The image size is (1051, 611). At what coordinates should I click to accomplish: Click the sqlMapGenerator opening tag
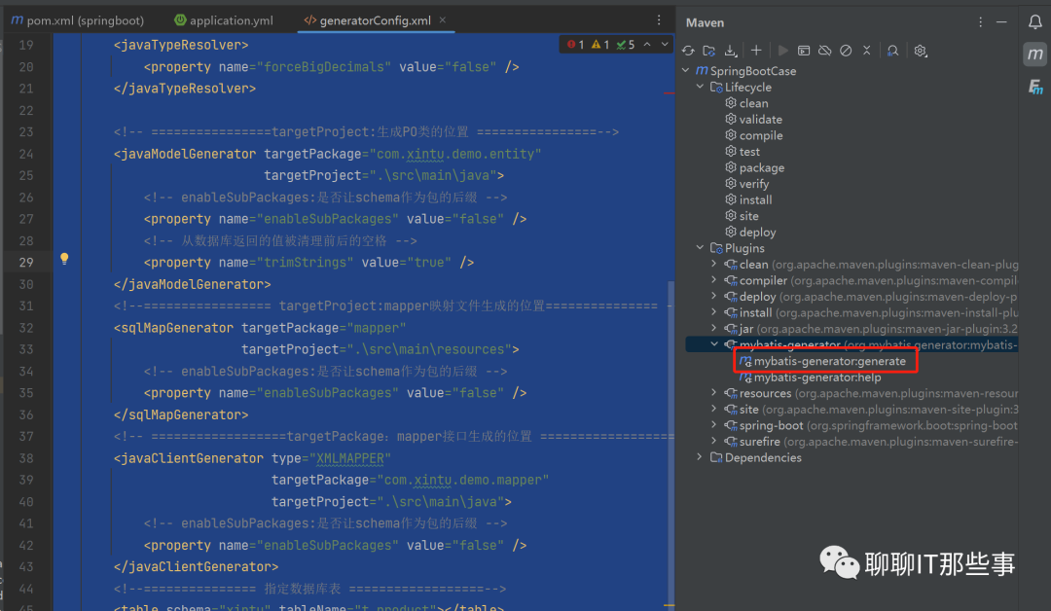tap(173, 328)
